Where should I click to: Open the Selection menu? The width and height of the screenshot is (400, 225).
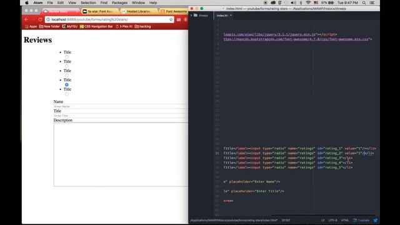(88, 2)
